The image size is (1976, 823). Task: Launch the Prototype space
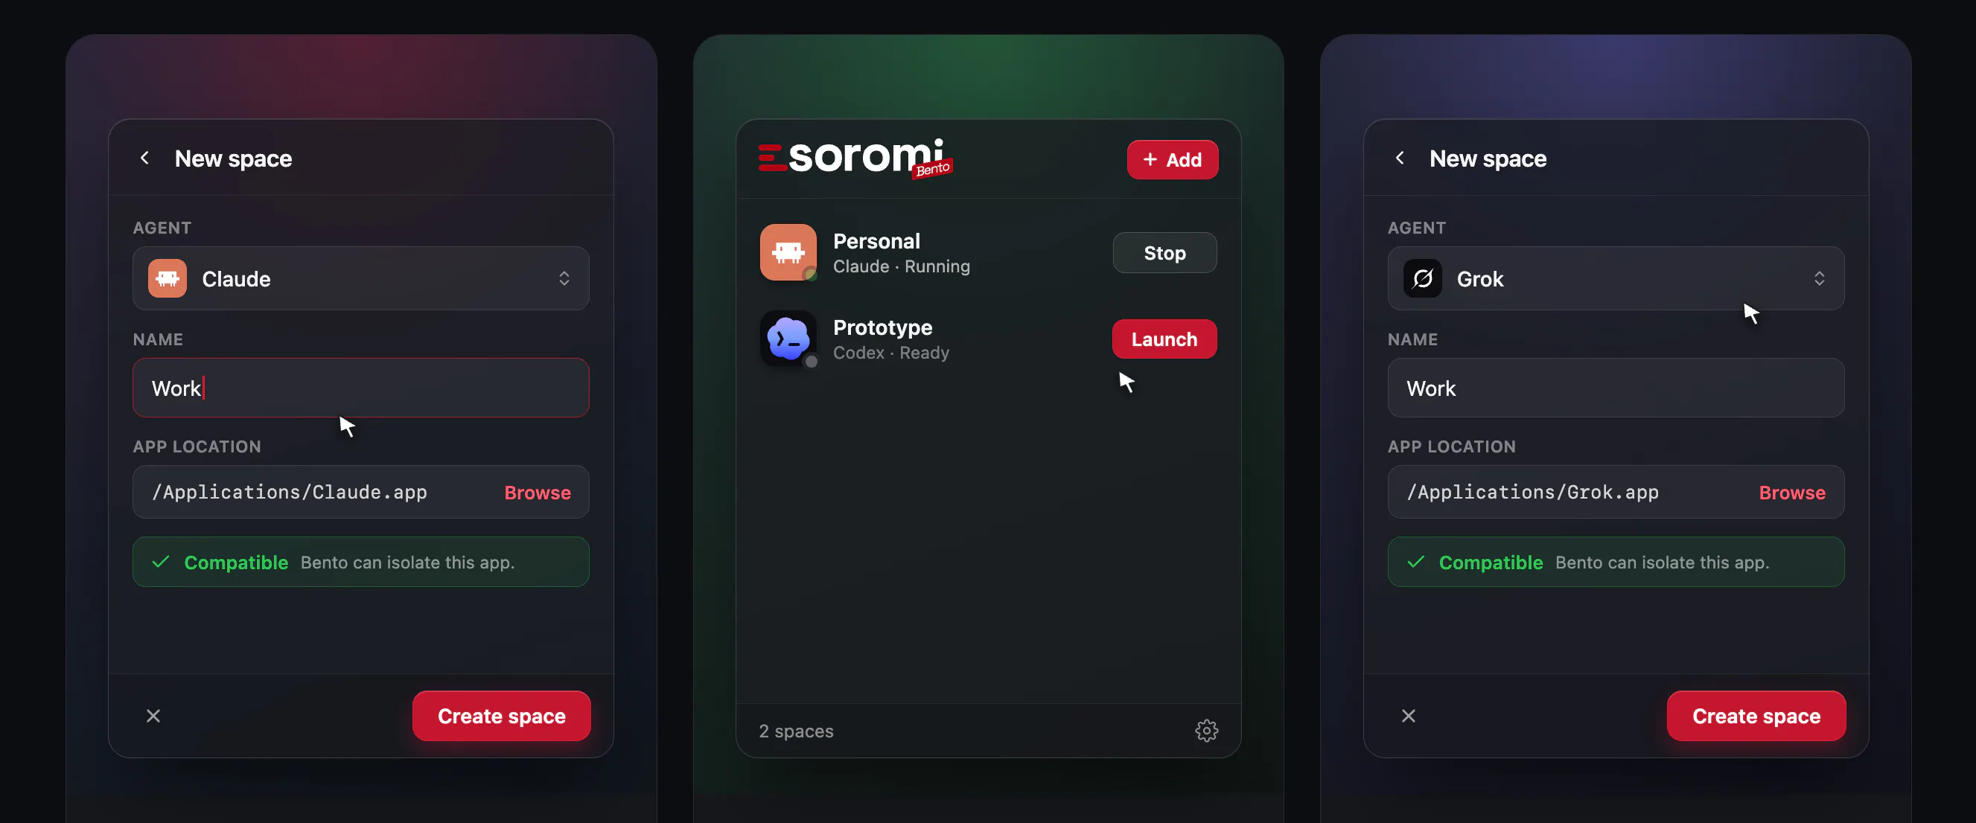[x=1164, y=339]
